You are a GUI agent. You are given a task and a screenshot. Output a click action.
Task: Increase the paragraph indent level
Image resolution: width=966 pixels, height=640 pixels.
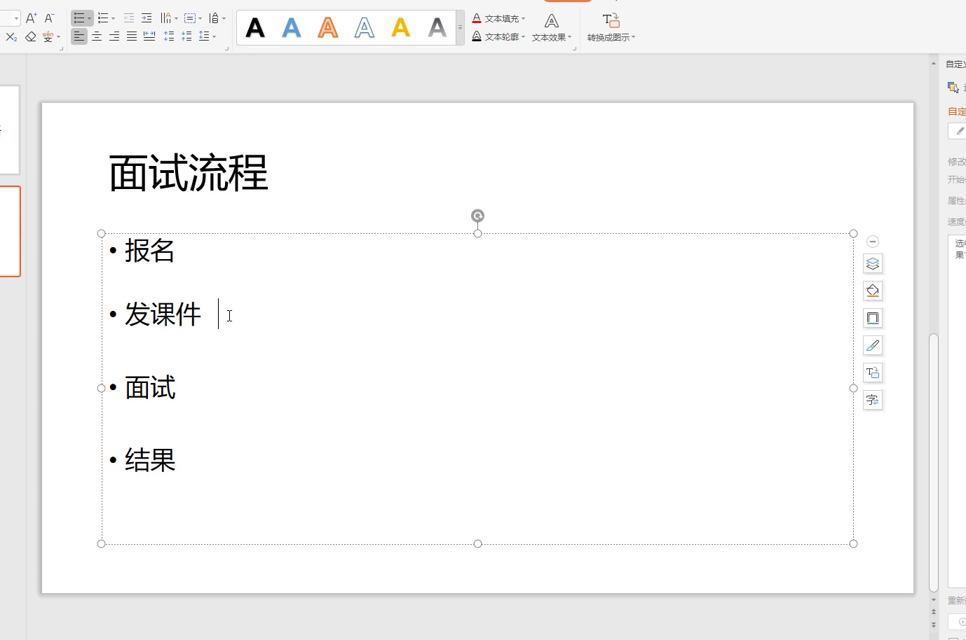147,18
